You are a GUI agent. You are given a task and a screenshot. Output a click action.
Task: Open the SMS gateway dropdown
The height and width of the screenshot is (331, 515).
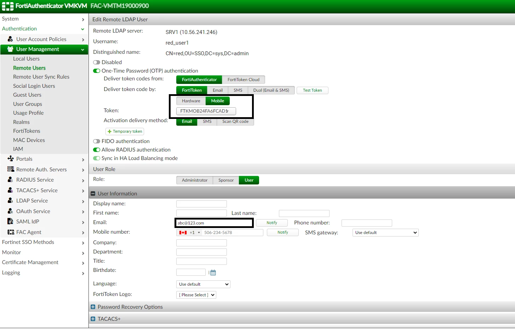click(385, 233)
